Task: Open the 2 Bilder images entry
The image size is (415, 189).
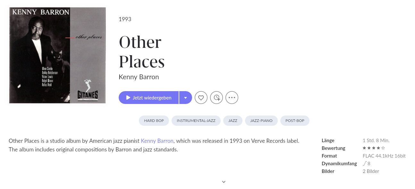Action: tap(371, 171)
